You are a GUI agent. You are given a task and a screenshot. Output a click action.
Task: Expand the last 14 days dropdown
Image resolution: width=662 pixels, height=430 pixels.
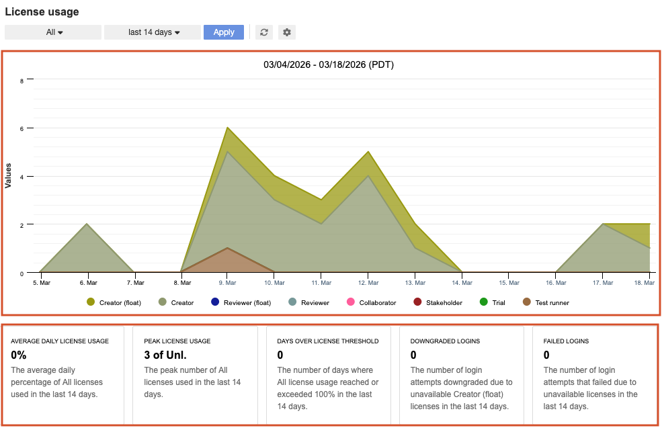pyautogui.click(x=153, y=32)
